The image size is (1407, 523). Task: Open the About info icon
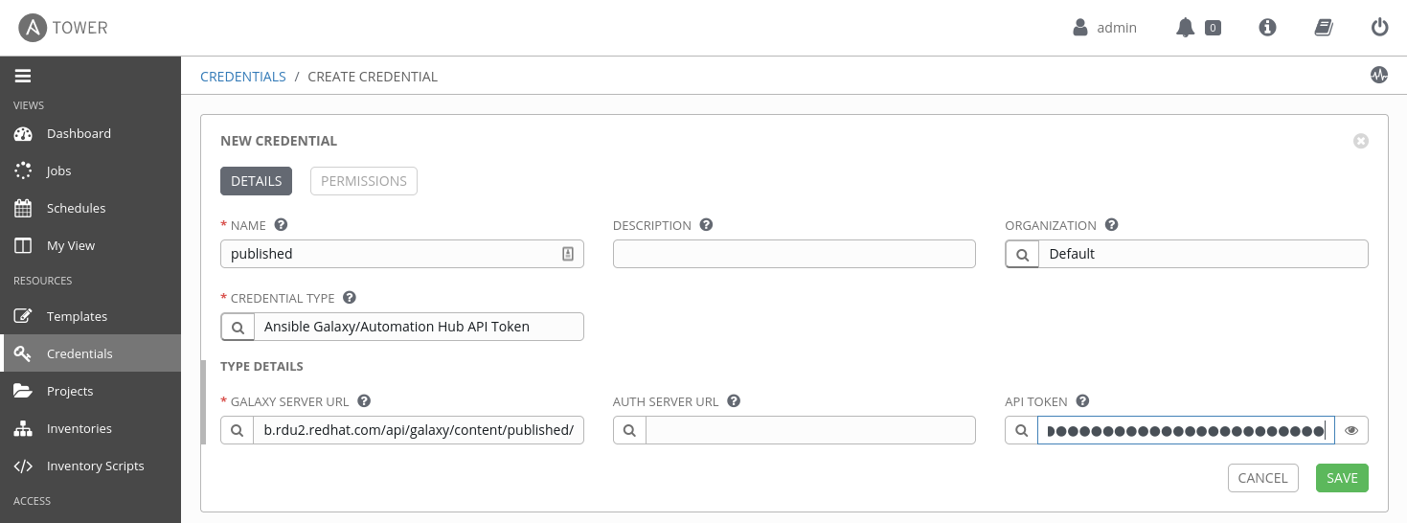[x=1267, y=28]
